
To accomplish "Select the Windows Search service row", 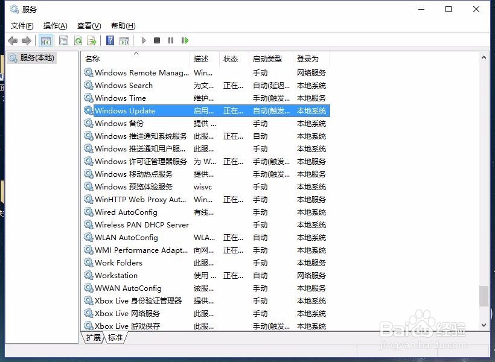I will coord(123,85).
